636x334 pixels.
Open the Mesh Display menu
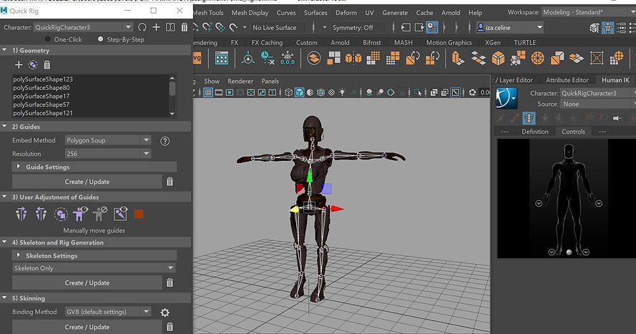coord(250,13)
